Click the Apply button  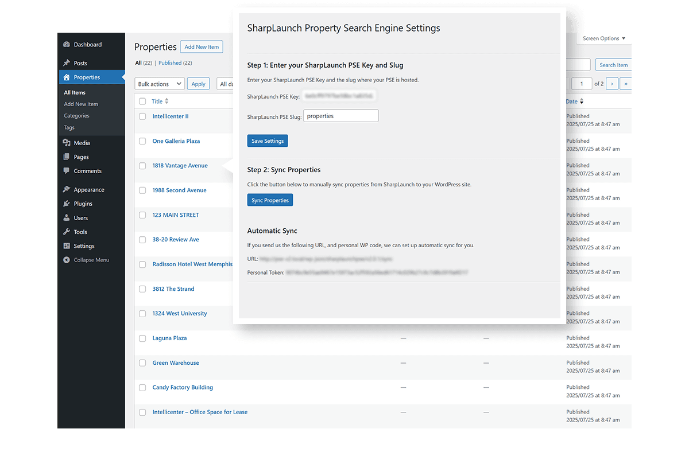click(199, 84)
